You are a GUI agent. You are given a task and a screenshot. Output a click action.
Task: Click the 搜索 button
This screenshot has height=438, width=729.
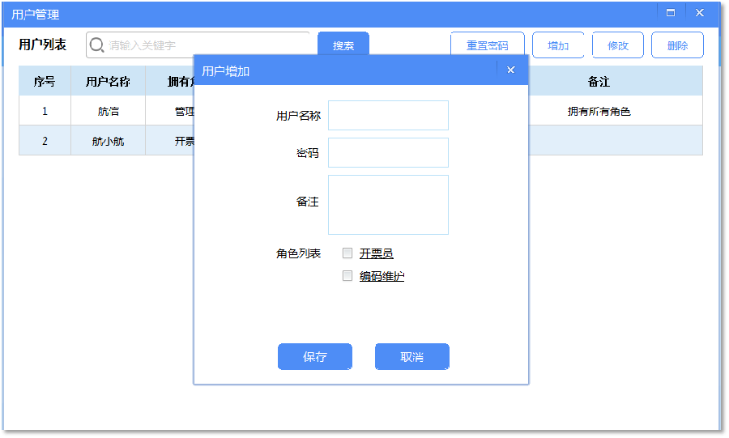click(x=343, y=45)
